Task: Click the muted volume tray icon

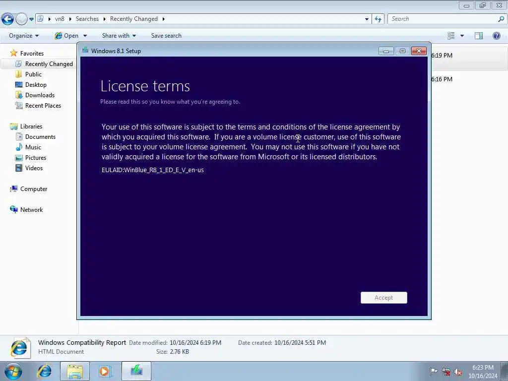Action: click(x=458, y=372)
